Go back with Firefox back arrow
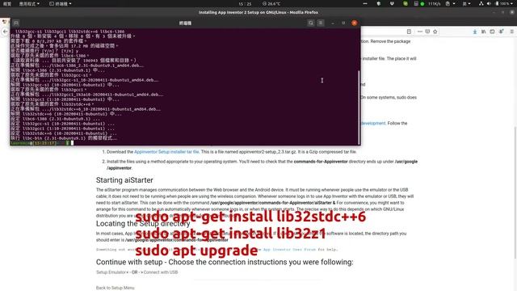Screen dimensions: 517x291 5,32
